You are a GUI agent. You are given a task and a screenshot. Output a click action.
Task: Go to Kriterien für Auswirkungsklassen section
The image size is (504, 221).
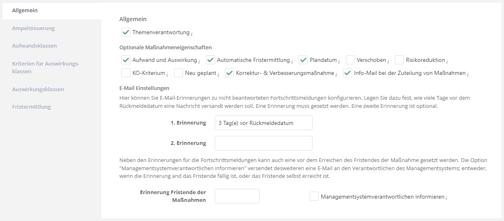(45, 68)
